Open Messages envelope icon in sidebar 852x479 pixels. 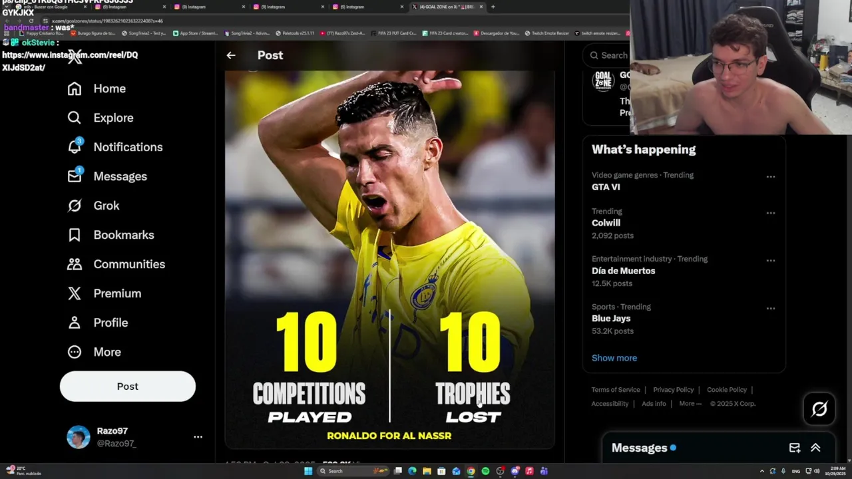click(x=75, y=176)
